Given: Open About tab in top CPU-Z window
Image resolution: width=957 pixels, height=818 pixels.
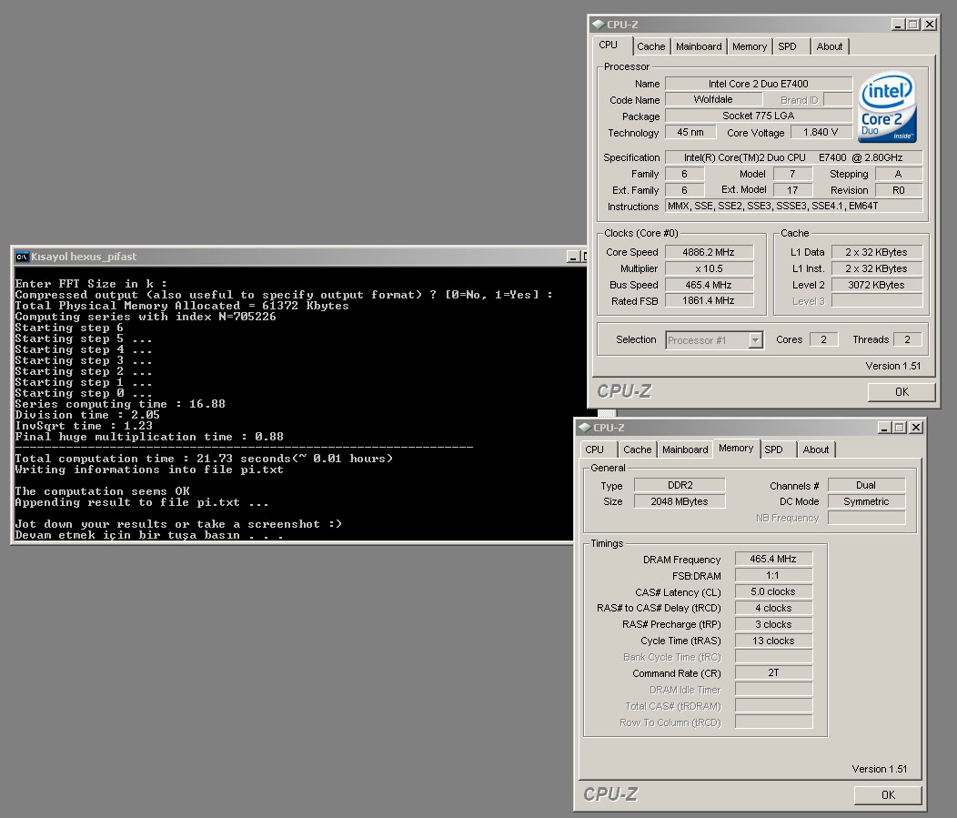Looking at the screenshot, I should pos(830,46).
